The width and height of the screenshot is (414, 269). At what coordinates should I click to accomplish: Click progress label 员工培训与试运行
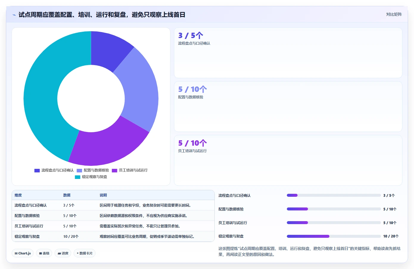tap(233, 223)
